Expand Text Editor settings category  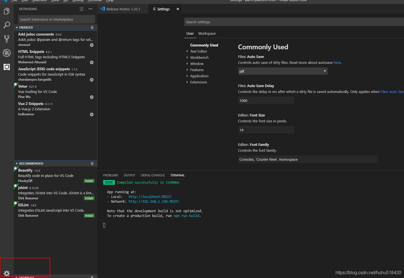[x=199, y=51]
